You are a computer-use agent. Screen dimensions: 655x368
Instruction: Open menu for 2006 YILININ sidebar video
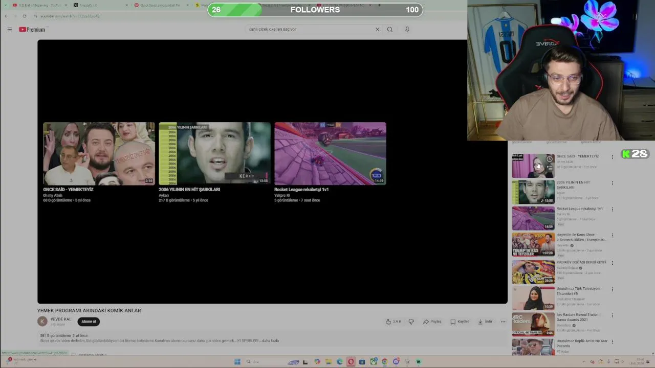coord(612,183)
